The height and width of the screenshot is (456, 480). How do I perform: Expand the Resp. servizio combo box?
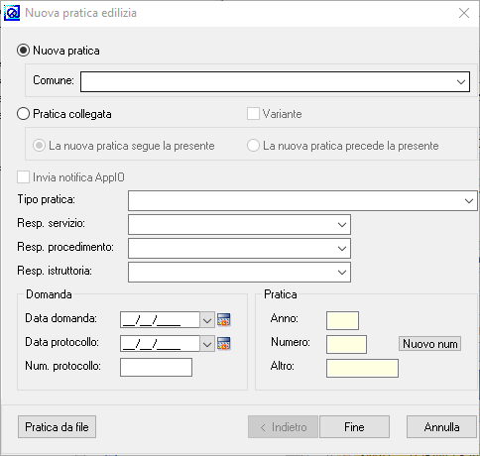coord(342,225)
